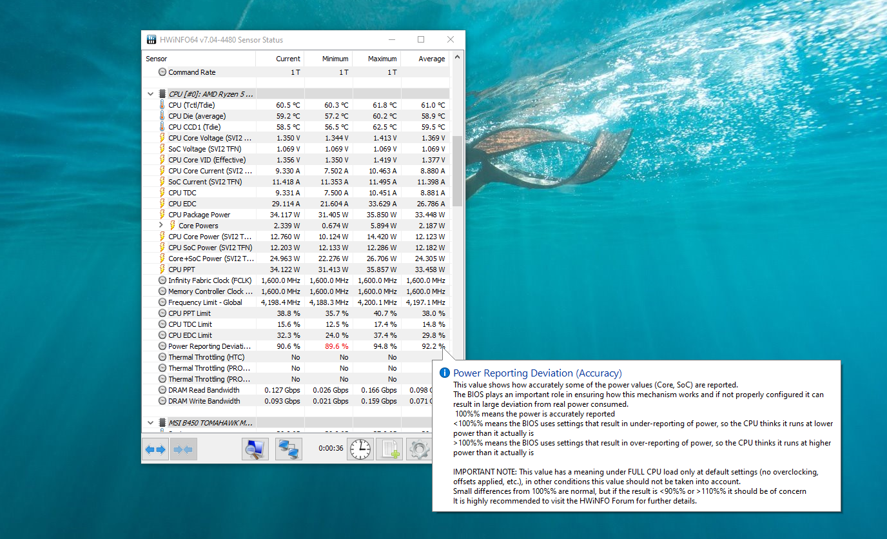The height and width of the screenshot is (539, 887).
Task: Open sensor settings via the gear icon
Action: 419,449
